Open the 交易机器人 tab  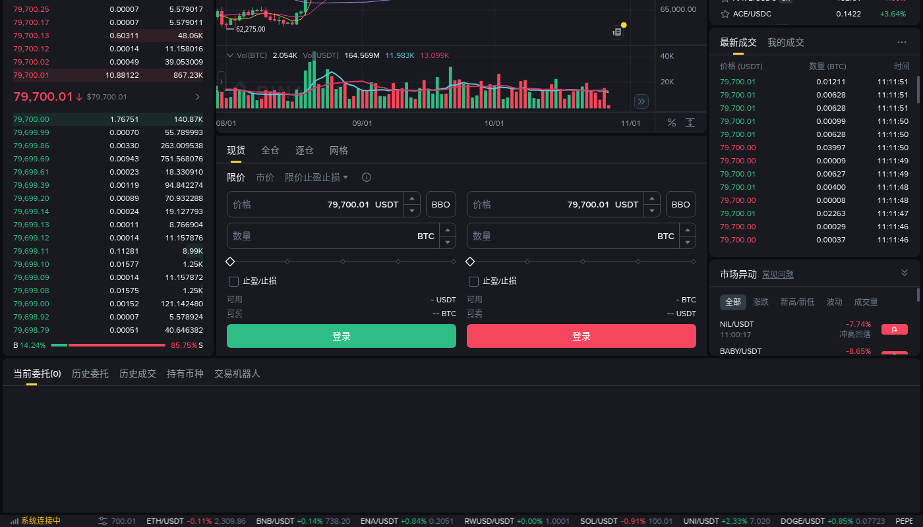[x=237, y=374]
